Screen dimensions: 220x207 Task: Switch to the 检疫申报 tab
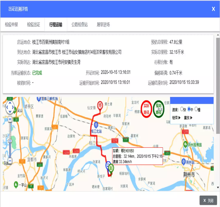[11, 25]
